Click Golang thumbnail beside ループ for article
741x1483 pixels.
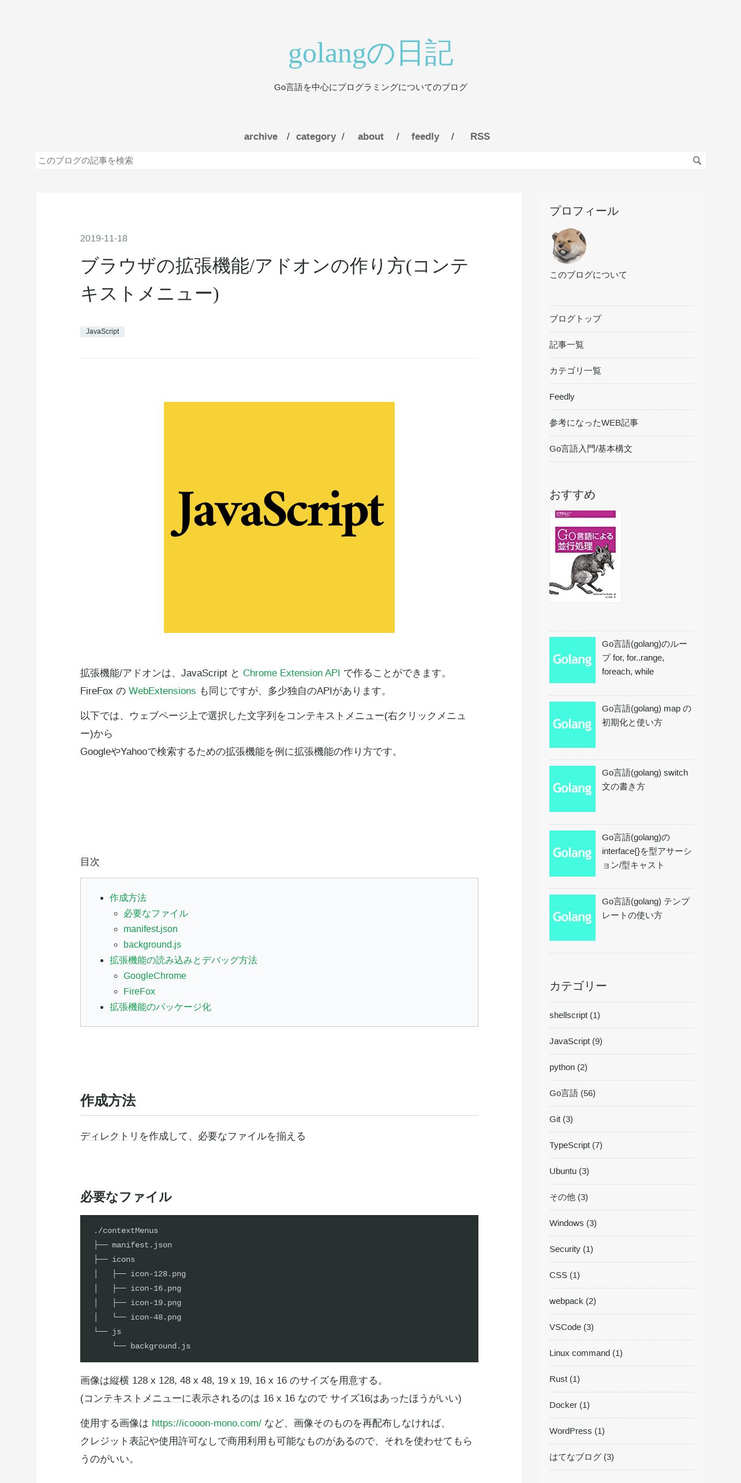[572, 660]
